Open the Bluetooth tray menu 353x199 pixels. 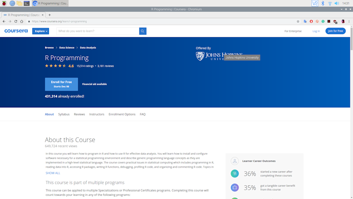click(x=323, y=3)
